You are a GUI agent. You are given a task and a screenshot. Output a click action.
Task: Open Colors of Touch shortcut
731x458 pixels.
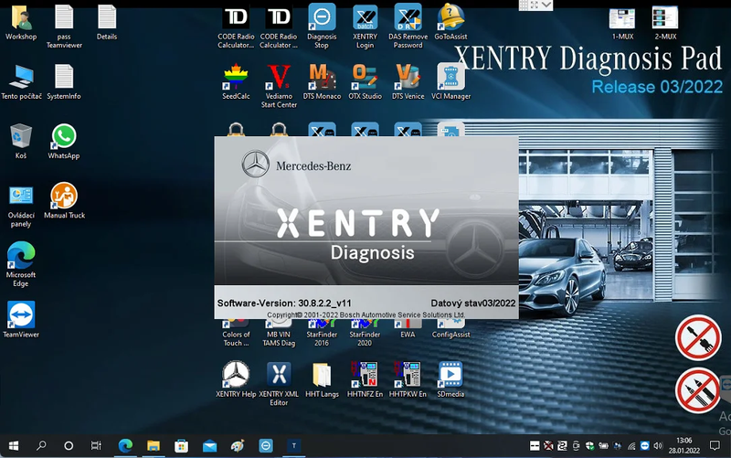click(236, 334)
